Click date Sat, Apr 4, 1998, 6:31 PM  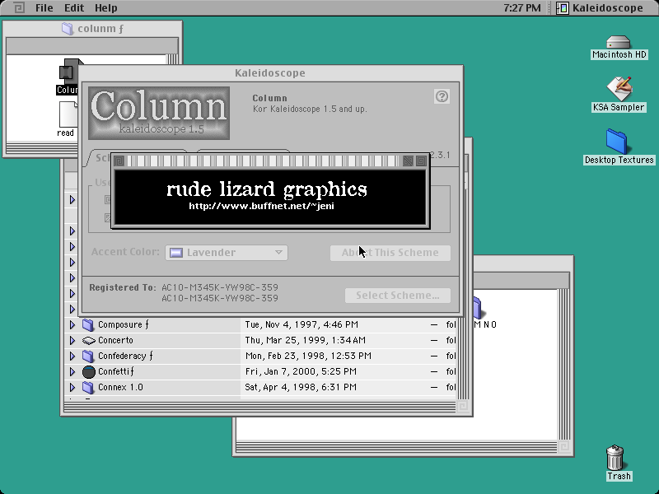click(301, 387)
